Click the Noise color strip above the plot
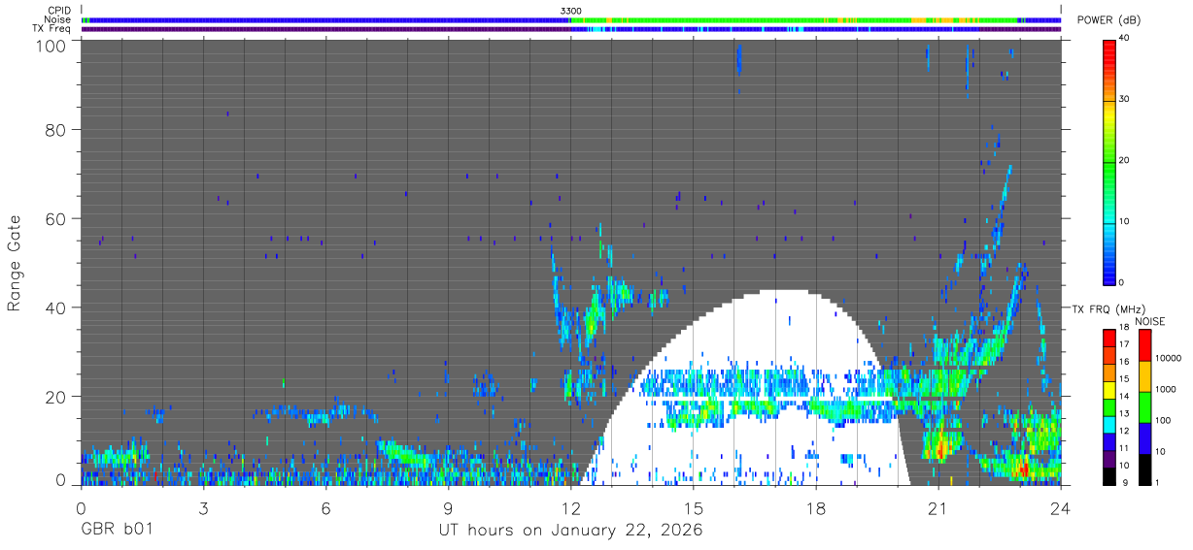The height and width of the screenshot is (550, 1193). click(x=571, y=19)
